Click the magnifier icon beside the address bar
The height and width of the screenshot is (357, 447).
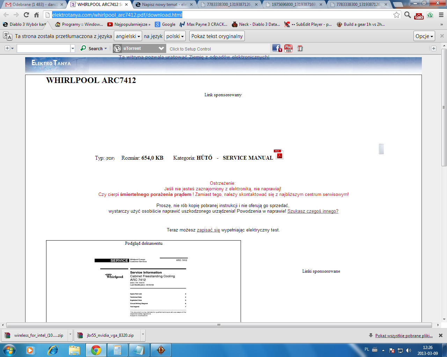coord(408,15)
